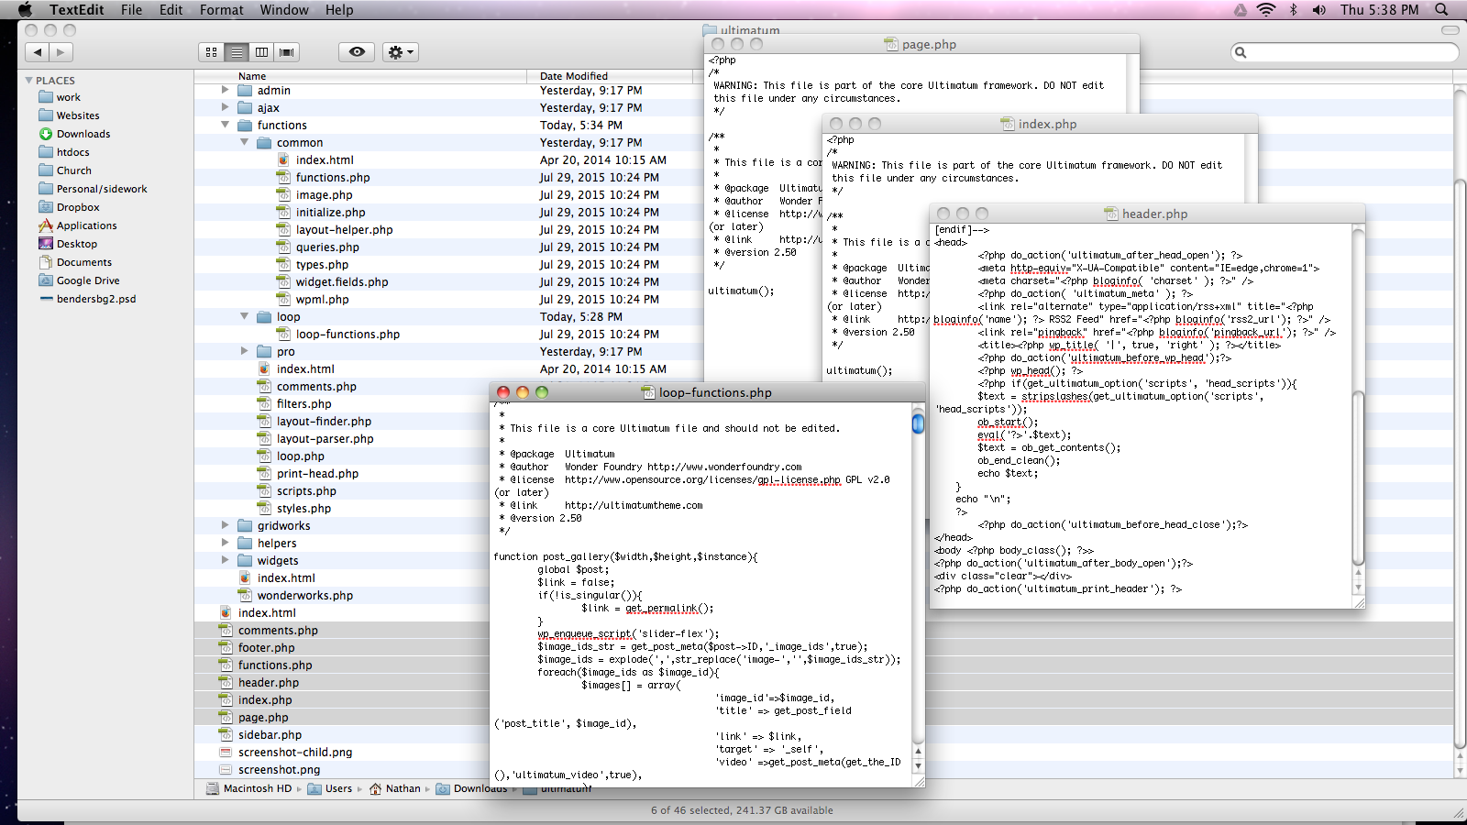Open the Edit menu
Screen dimensions: 1467x825
(x=171, y=9)
